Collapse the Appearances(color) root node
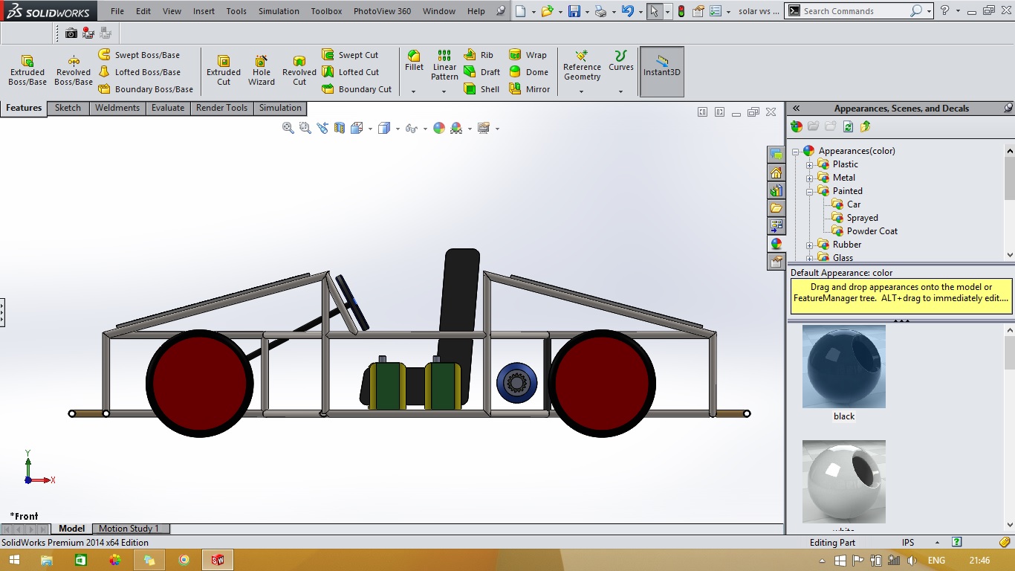1015x571 pixels. click(795, 151)
